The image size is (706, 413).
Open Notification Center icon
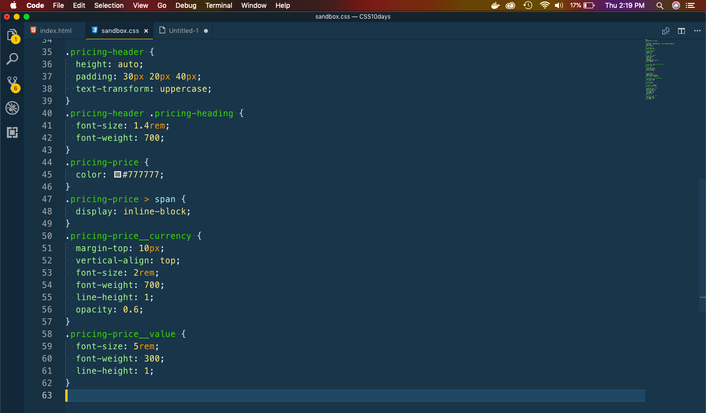pyautogui.click(x=691, y=5)
